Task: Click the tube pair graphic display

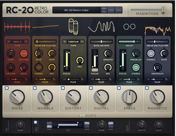Action: click(x=73, y=26)
